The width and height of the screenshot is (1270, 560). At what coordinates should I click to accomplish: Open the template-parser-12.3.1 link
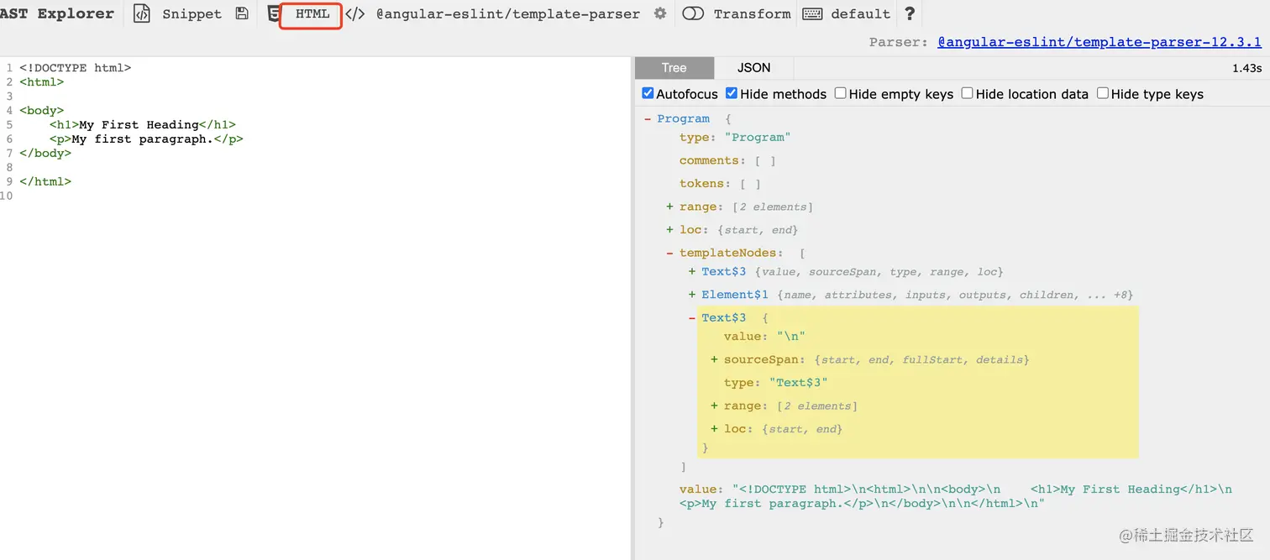tap(1099, 42)
